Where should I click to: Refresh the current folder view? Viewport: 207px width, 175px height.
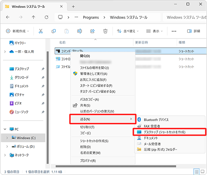[x=46, y=17]
